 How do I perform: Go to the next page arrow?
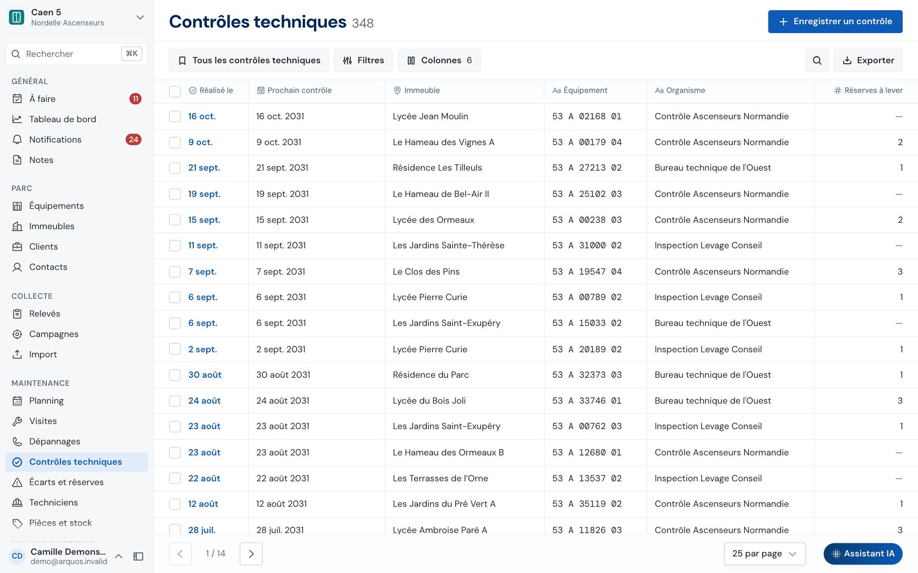(251, 553)
